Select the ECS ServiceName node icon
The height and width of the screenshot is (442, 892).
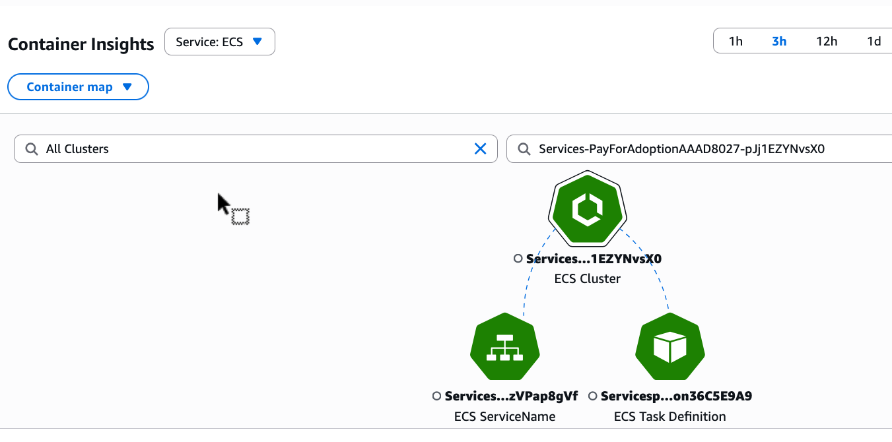pyautogui.click(x=504, y=348)
